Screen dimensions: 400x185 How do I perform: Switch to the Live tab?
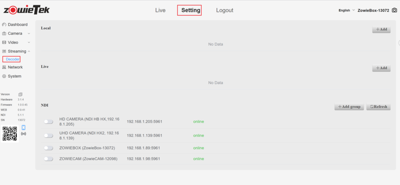point(160,11)
